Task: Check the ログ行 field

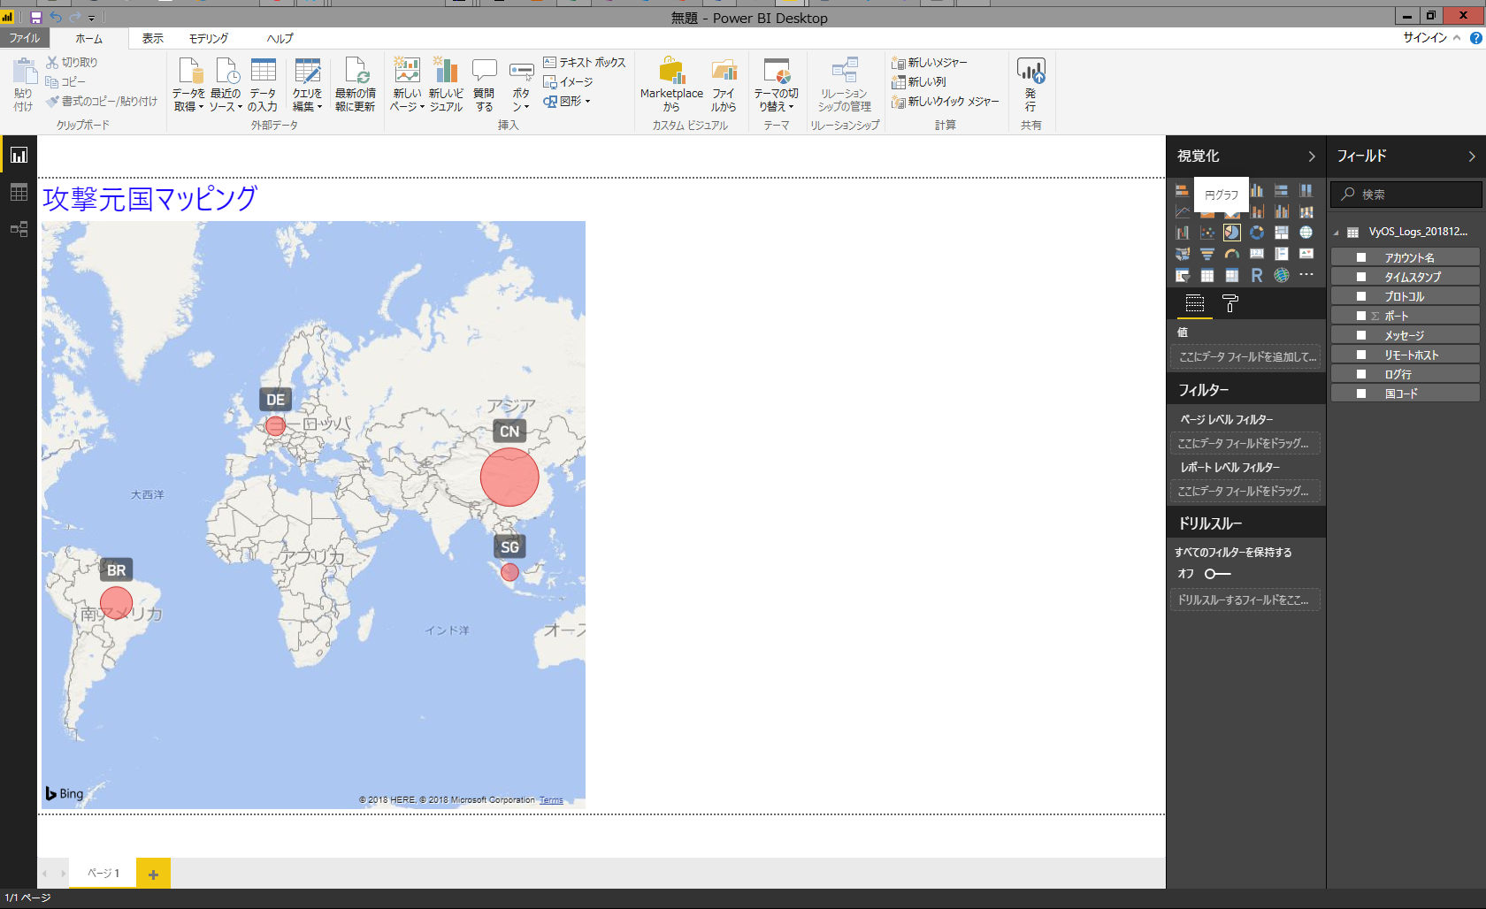Action: (x=1361, y=374)
